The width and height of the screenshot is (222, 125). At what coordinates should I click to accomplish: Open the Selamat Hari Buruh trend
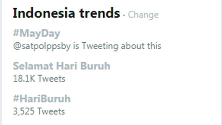click(x=62, y=66)
